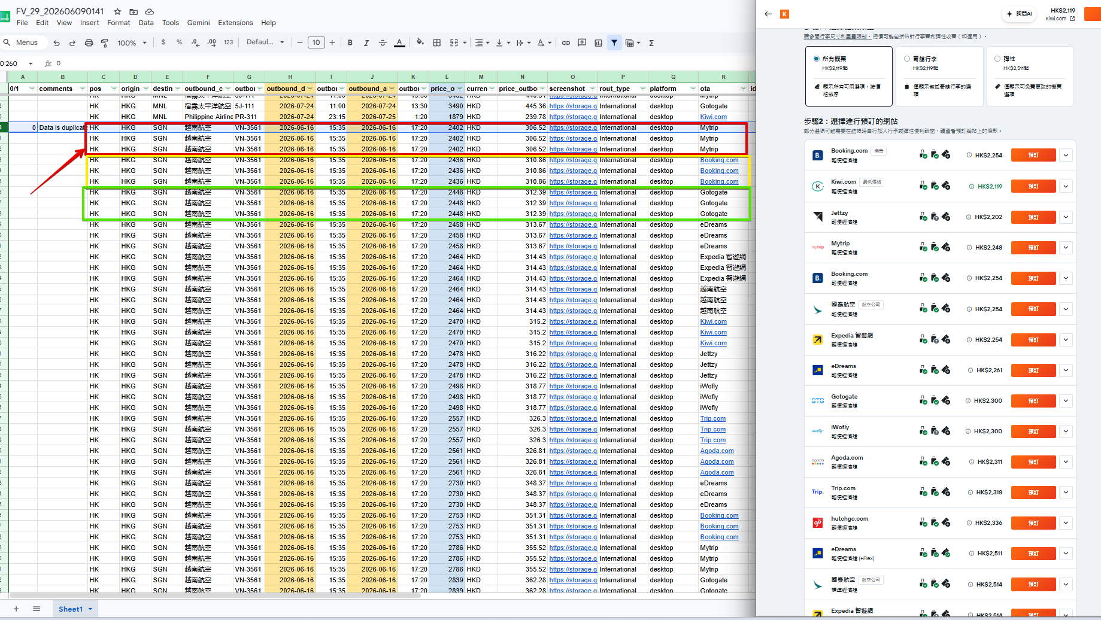Screen dimensions: 1101x620
Task: Open the zoom level dropdown
Action: pyautogui.click(x=132, y=43)
